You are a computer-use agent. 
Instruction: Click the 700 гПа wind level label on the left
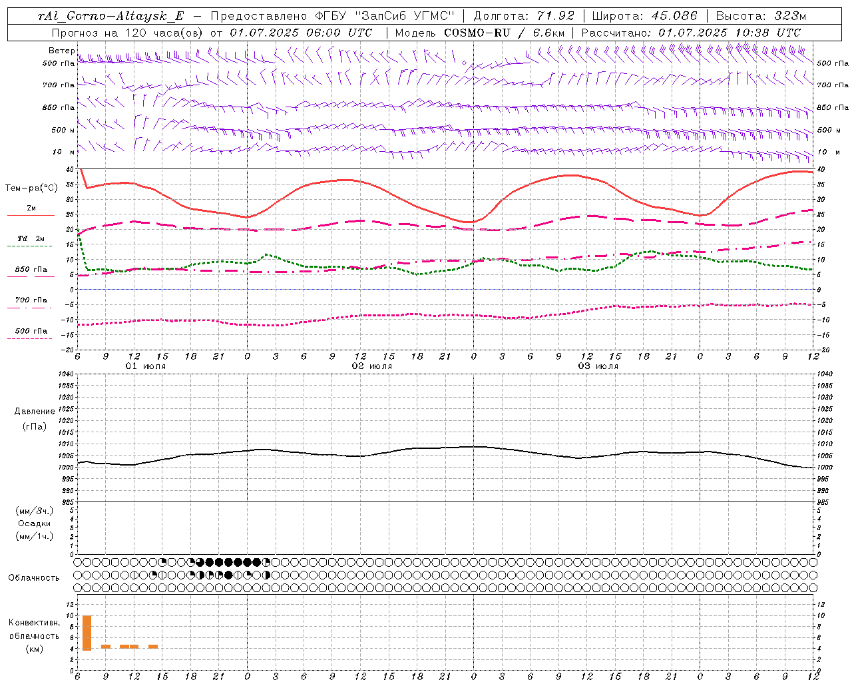[x=59, y=85]
